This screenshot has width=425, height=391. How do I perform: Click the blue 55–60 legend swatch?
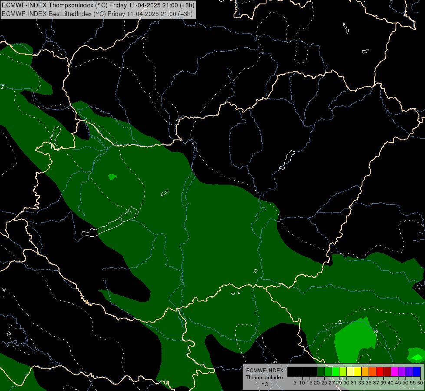click(417, 371)
